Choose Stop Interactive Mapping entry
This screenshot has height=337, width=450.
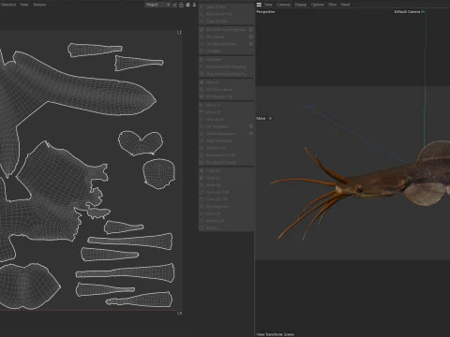pos(226,74)
